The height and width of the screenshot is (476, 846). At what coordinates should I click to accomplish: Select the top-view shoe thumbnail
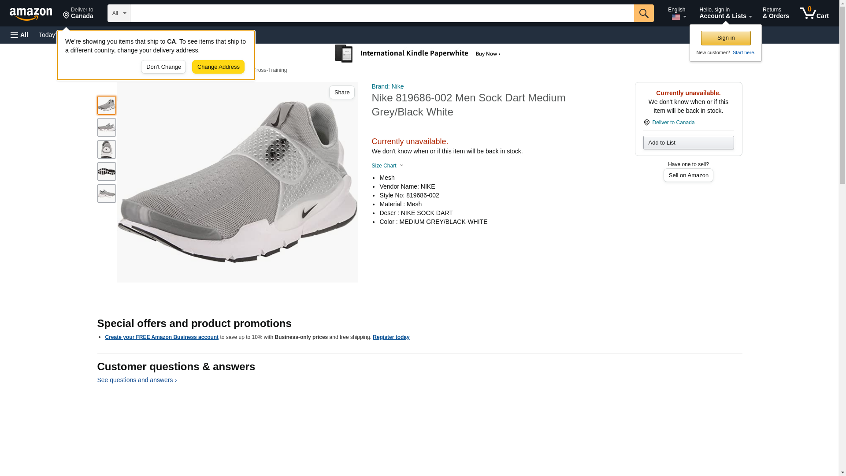tap(107, 149)
